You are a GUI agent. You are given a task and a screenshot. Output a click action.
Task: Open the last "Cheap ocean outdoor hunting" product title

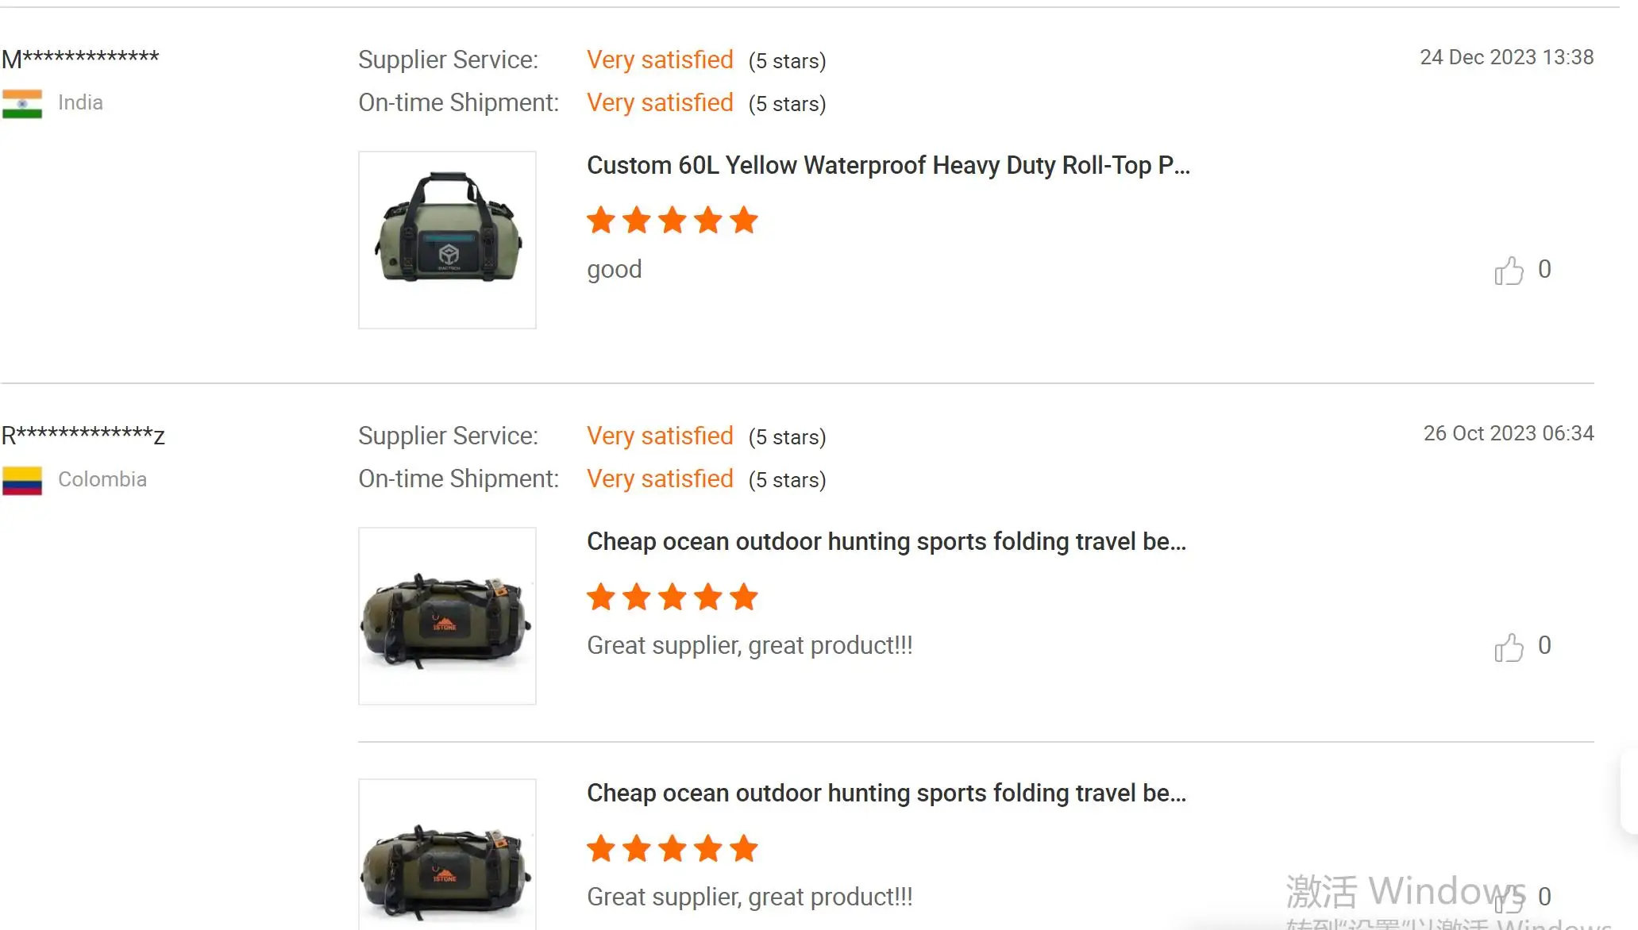[886, 793]
